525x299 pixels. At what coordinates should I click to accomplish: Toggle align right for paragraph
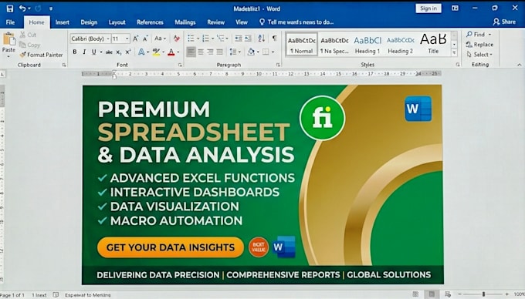click(x=210, y=52)
